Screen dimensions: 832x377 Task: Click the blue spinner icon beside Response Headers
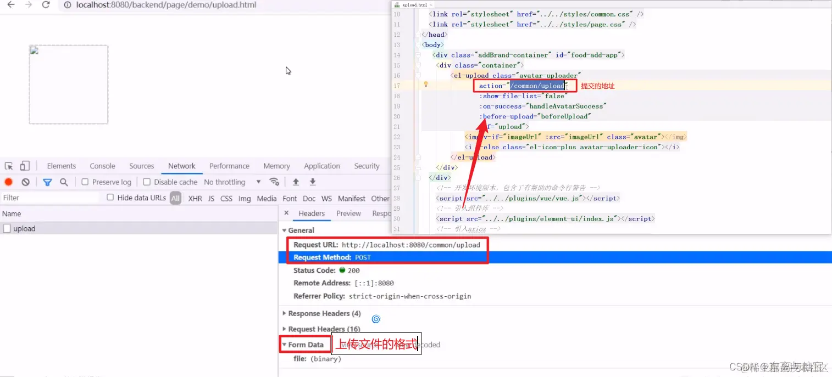(x=376, y=319)
